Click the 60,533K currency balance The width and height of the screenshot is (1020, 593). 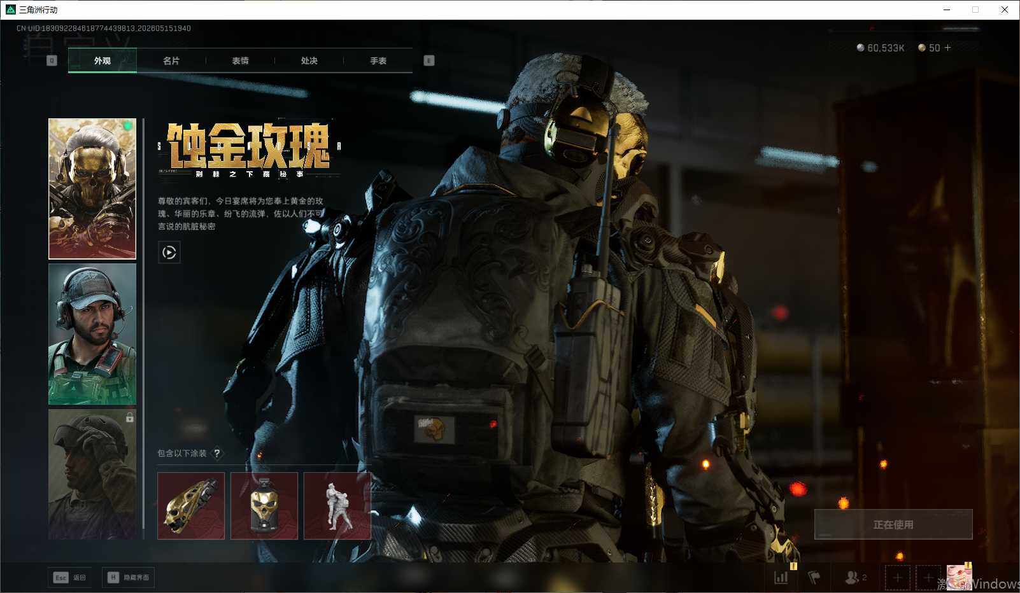click(881, 48)
